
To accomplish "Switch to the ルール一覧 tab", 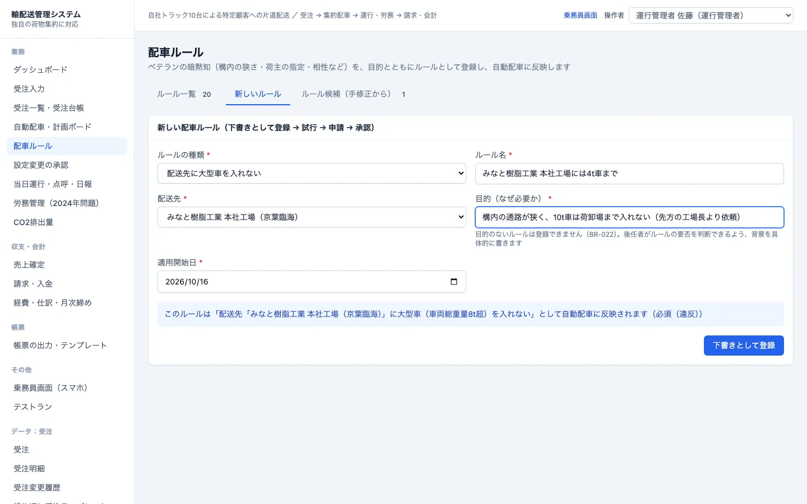I will (184, 94).
